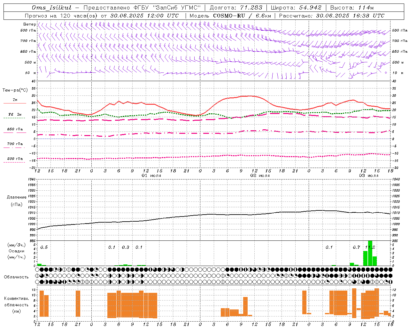Screen dimensions: 409x327
Task: Click the (гПа) unit under Давление
Action: 17,205
